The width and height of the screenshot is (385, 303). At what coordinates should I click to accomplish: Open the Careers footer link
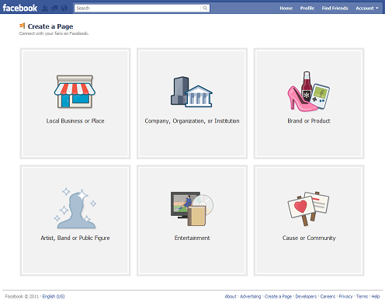click(x=328, y=297)
